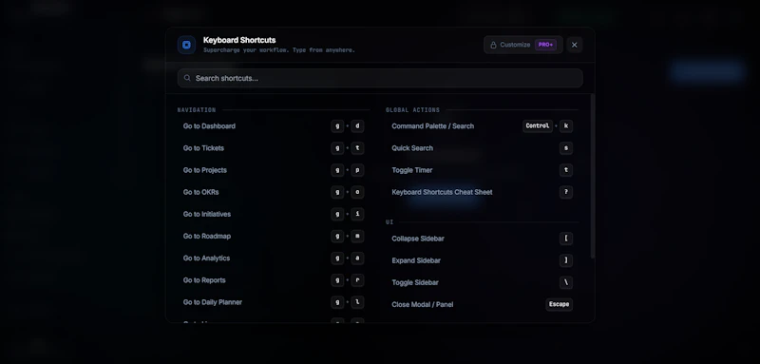Click the k key badge for Command Palette
The width and height of the screenshot is (760, 364).
(x=566, y=126)
